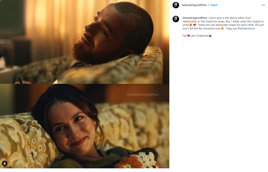Open the header letswatchgoodfilms profile avatar
This screenshot has width=268, height=172.
point(176,5)
